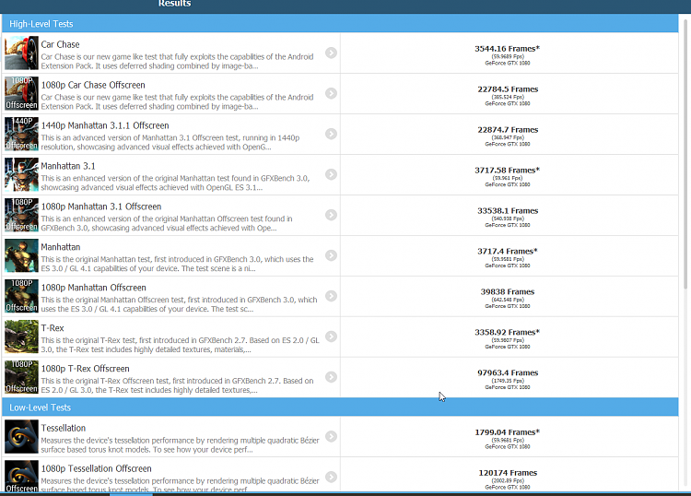The image size is (691, 496).
Task: Click the 39838 Frames result value
Action: click(x=508, y=292)
